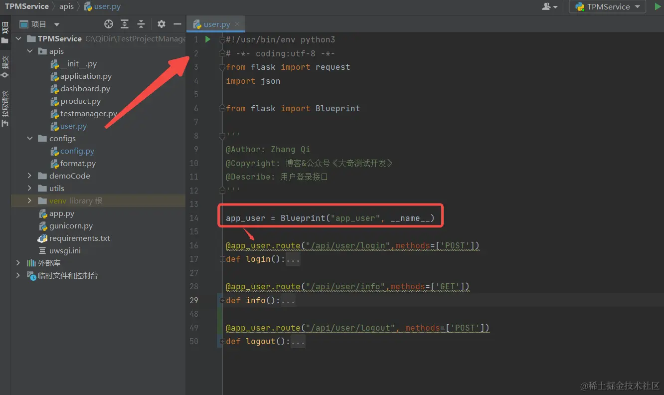Click the '/api/user/logout' route decorator line

pos(357,328)
